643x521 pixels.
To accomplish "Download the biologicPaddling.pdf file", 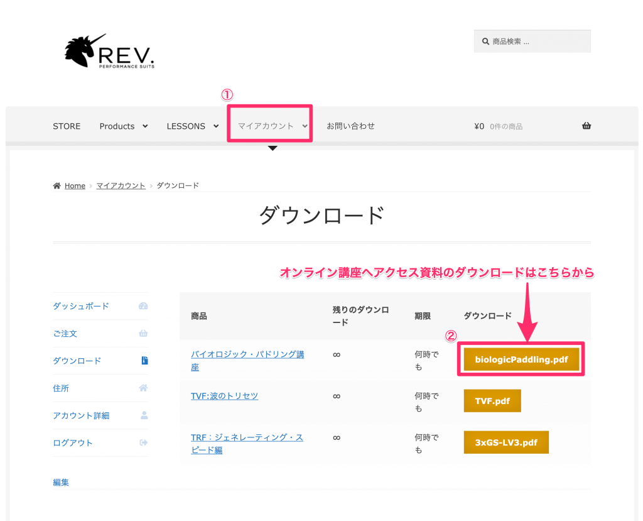I will (x=521, y=360).
